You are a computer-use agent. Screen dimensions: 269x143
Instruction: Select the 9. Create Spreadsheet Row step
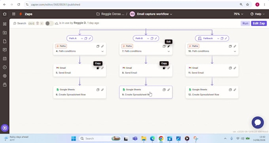coord(146,92)
